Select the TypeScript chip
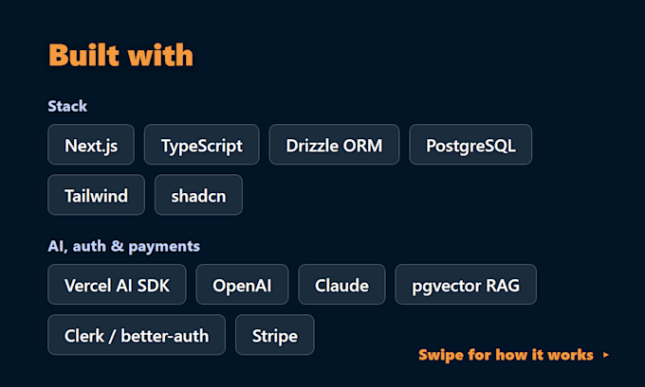Screen dimensions: 645x387 click(201, 145)
